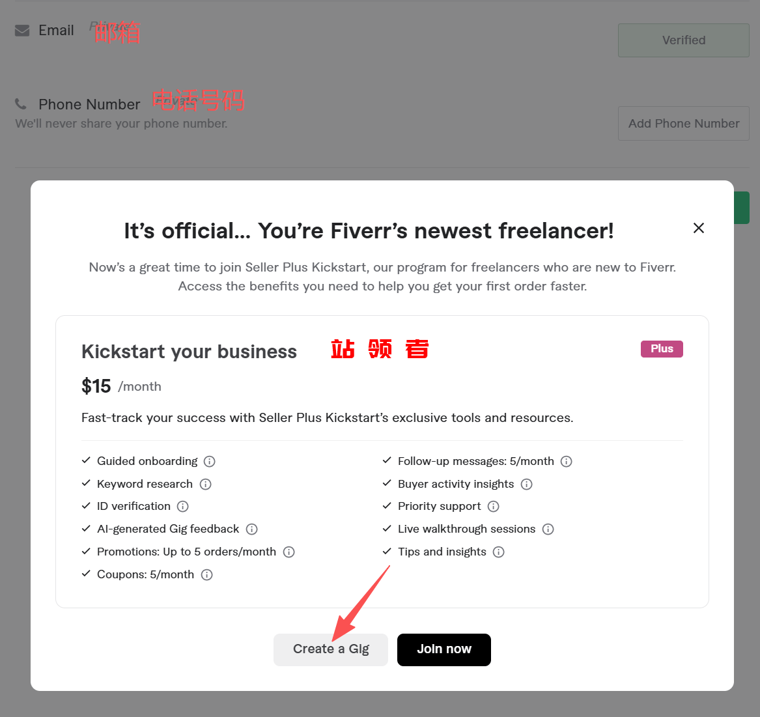Show info for Promotions orders per month

pyautogui.click(x=289, y=552)
